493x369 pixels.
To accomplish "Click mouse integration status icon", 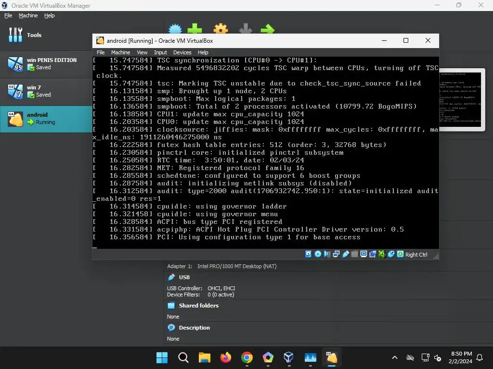I will coord(391,254).
